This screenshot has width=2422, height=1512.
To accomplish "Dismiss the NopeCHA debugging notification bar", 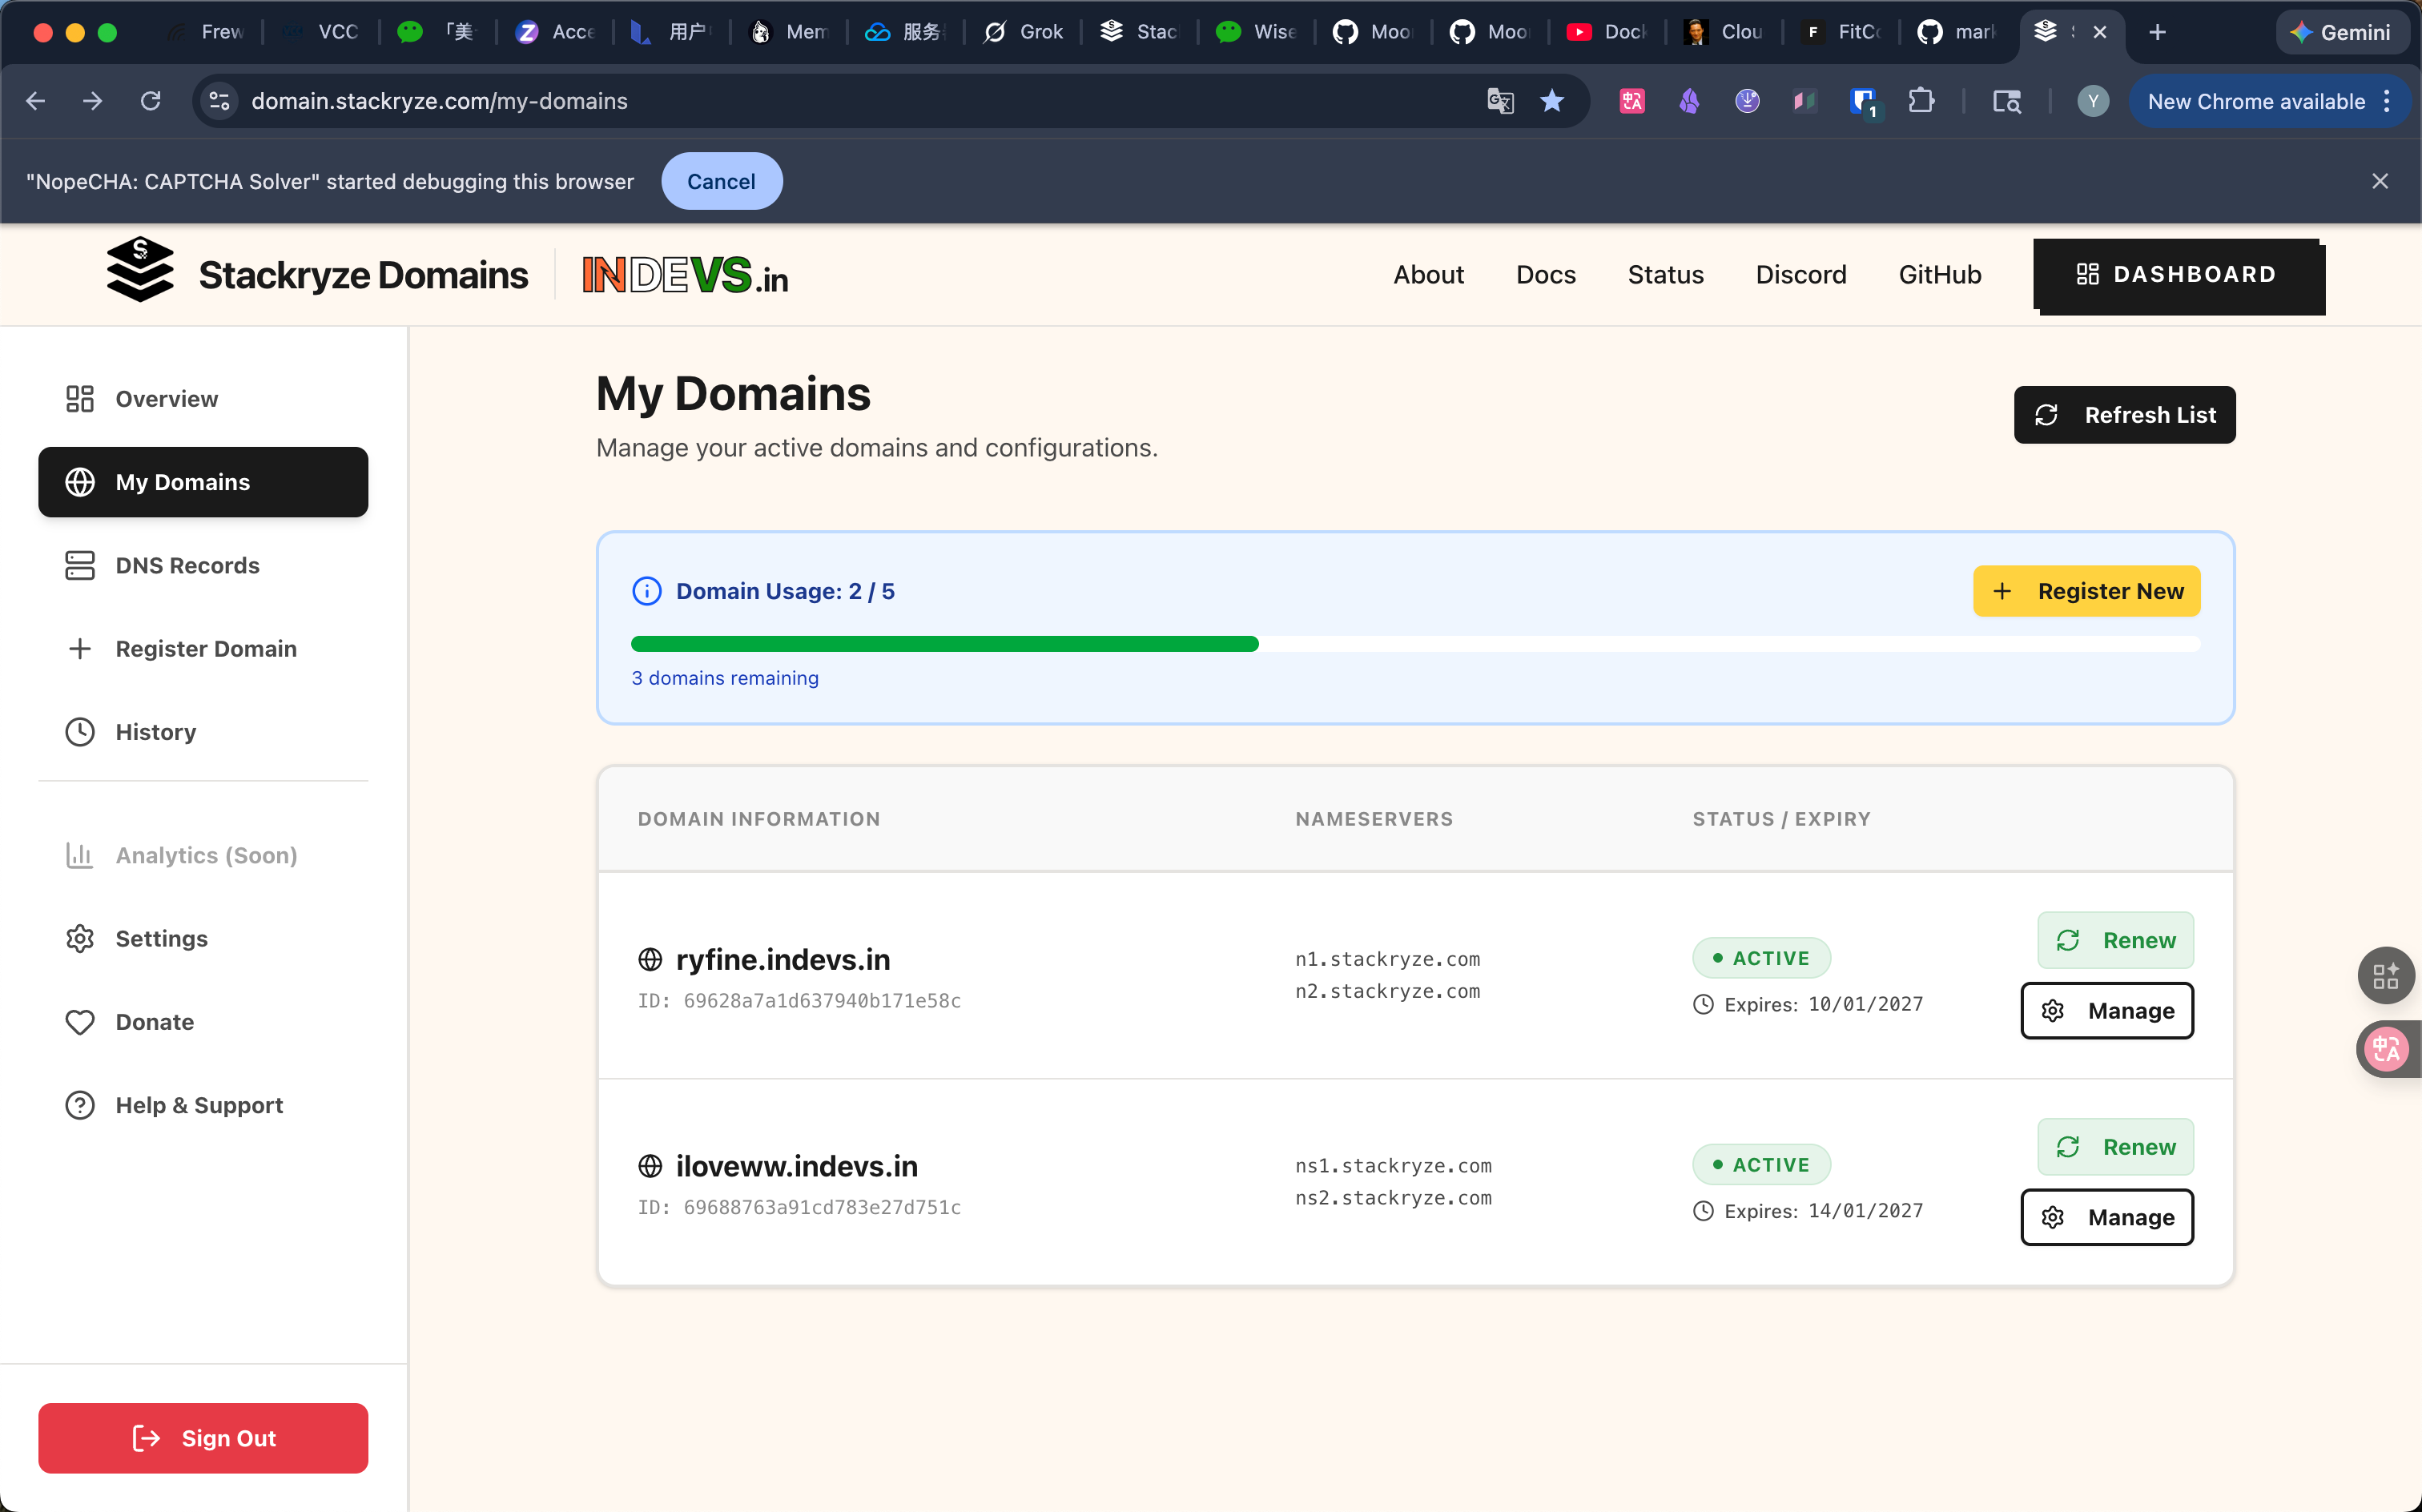I will pyautogui.click(x=2379, y=181).
